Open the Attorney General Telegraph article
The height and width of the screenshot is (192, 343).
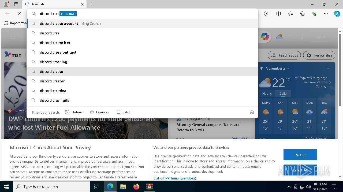tap(208, 127)
